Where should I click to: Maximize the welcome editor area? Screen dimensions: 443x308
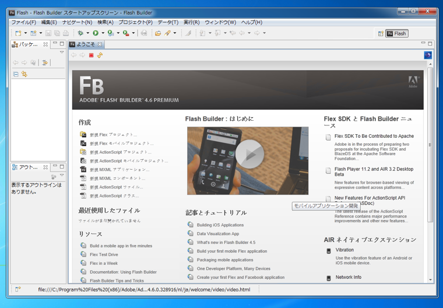click(x=430, y=44)
